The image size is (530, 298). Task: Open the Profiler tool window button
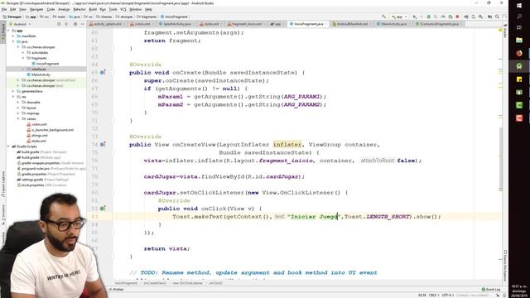[x=117, y=289]
